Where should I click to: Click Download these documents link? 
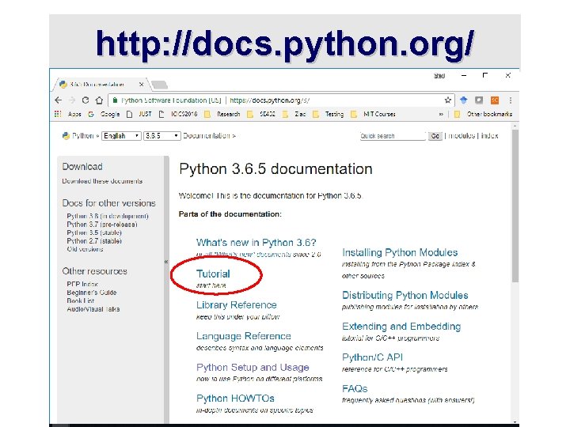tap(102, 181)
